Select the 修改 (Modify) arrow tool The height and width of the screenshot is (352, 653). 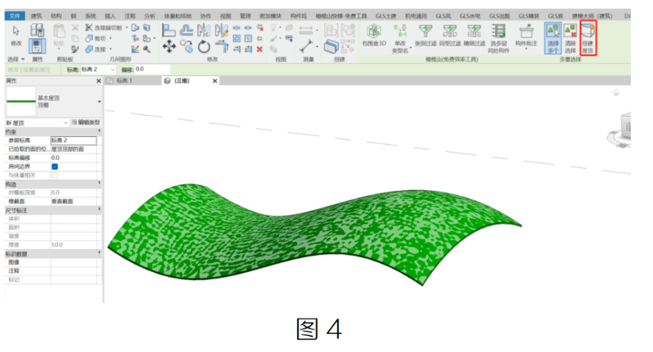[16, 35]
